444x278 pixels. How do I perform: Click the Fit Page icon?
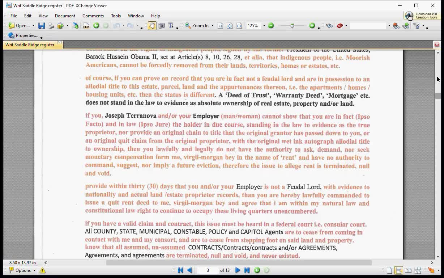[x=230, y=26]
